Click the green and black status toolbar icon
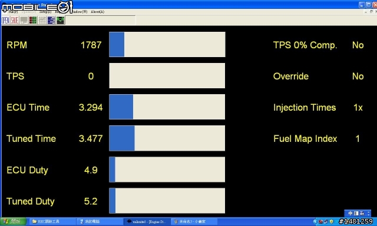Viewport: 377px width, 226px height. (60, 21)
